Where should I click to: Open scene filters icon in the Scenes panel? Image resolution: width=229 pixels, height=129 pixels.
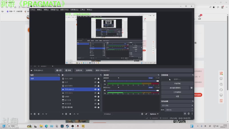[39, 114]
